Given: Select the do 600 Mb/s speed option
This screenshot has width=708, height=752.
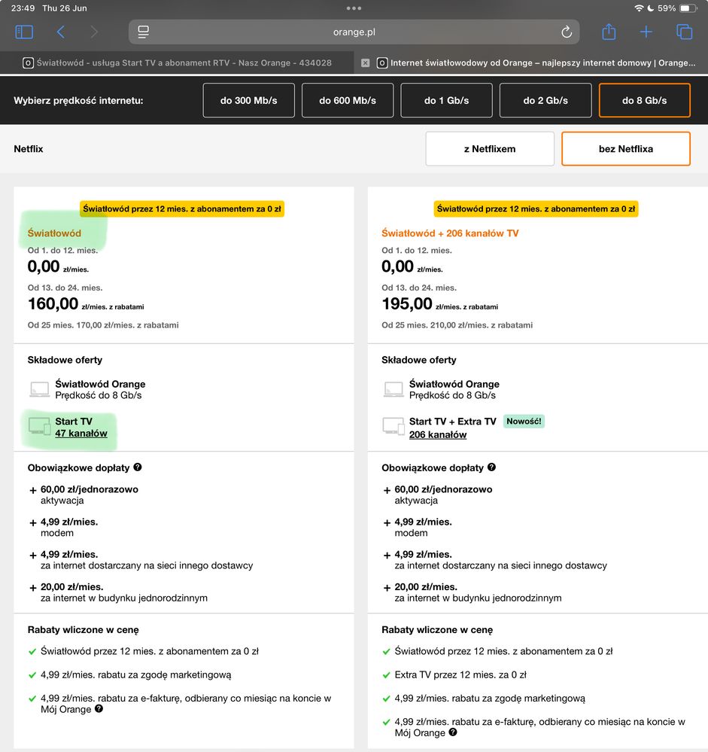Looking at the screenshot, I should (x=347, y=100).
